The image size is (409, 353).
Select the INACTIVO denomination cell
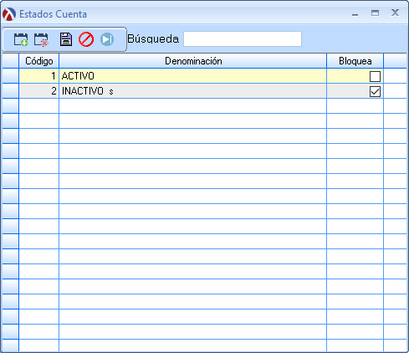tap(193, 91)
